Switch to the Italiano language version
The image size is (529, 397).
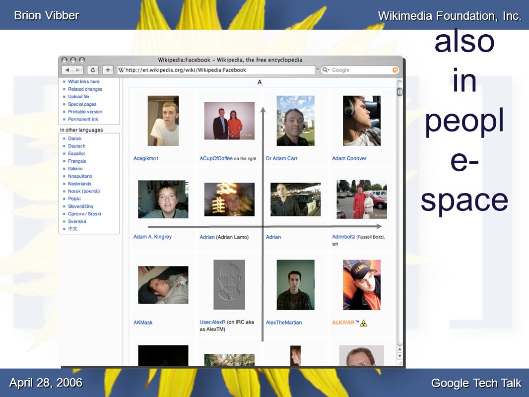(x=75, y=169)
